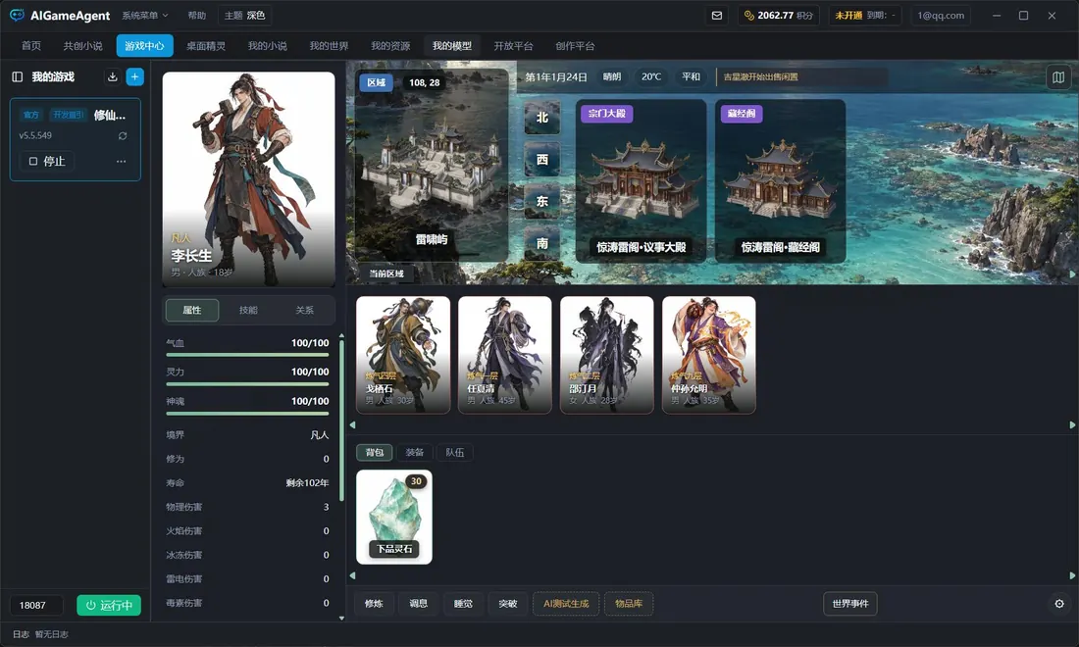Add a new game with the plus icon
Viewport: 1079px width, 647px height.
pos(135,77)
